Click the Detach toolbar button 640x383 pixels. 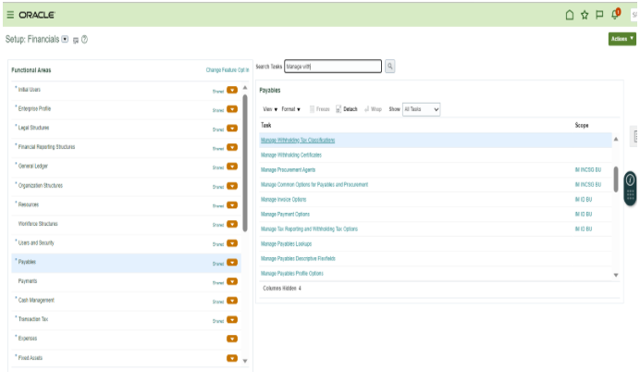click(347, 109)
